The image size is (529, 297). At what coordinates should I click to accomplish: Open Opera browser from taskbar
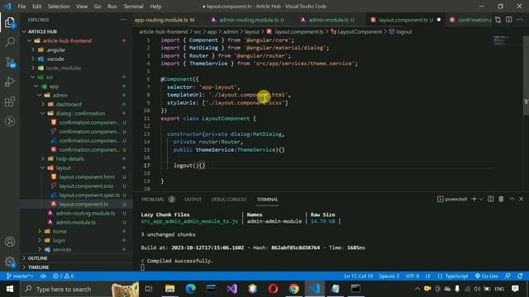pos(274,289)
